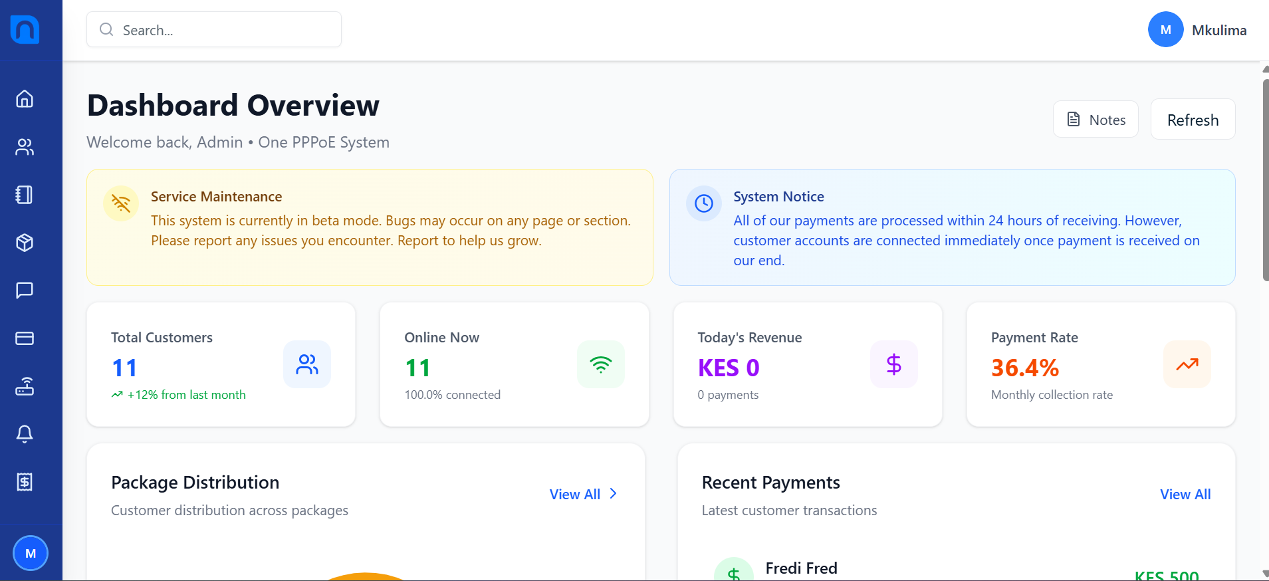
Task: Open the Notifications bell sidebar icon
Action: [25, 434]
